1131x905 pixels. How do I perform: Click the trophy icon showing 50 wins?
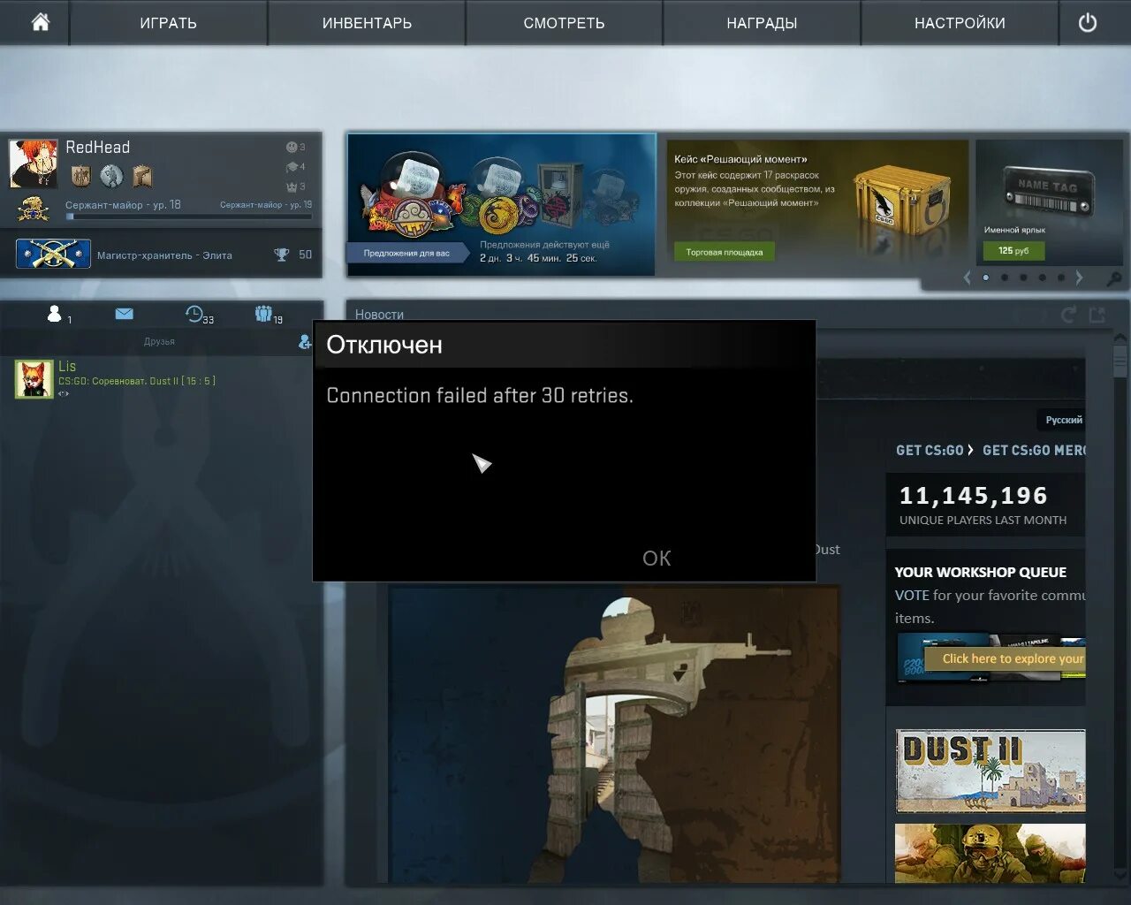(281, 255)
